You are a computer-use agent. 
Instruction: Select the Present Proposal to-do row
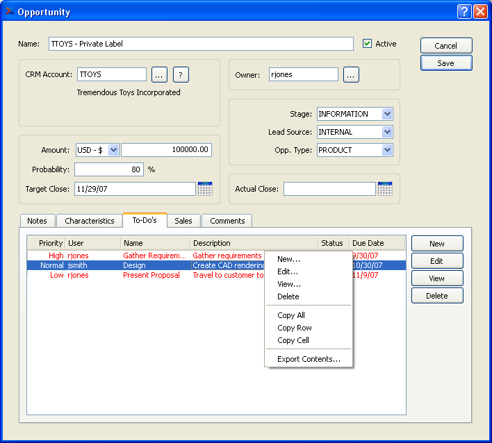click(151, 275)
